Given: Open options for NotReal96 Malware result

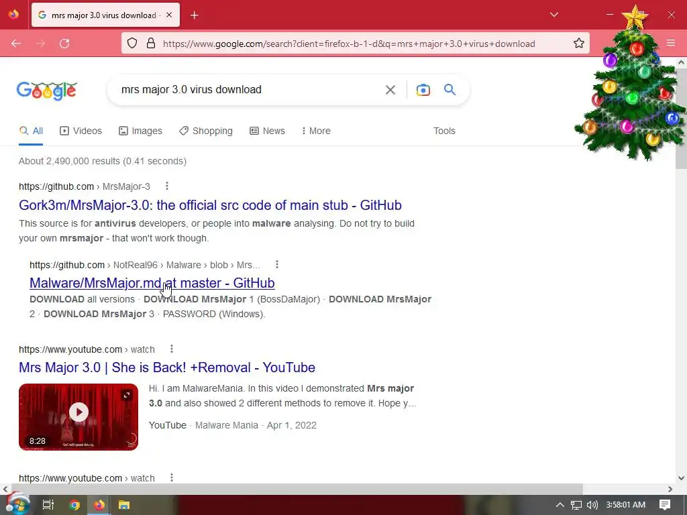Looking at the screenshot, I should coord(277,264).
